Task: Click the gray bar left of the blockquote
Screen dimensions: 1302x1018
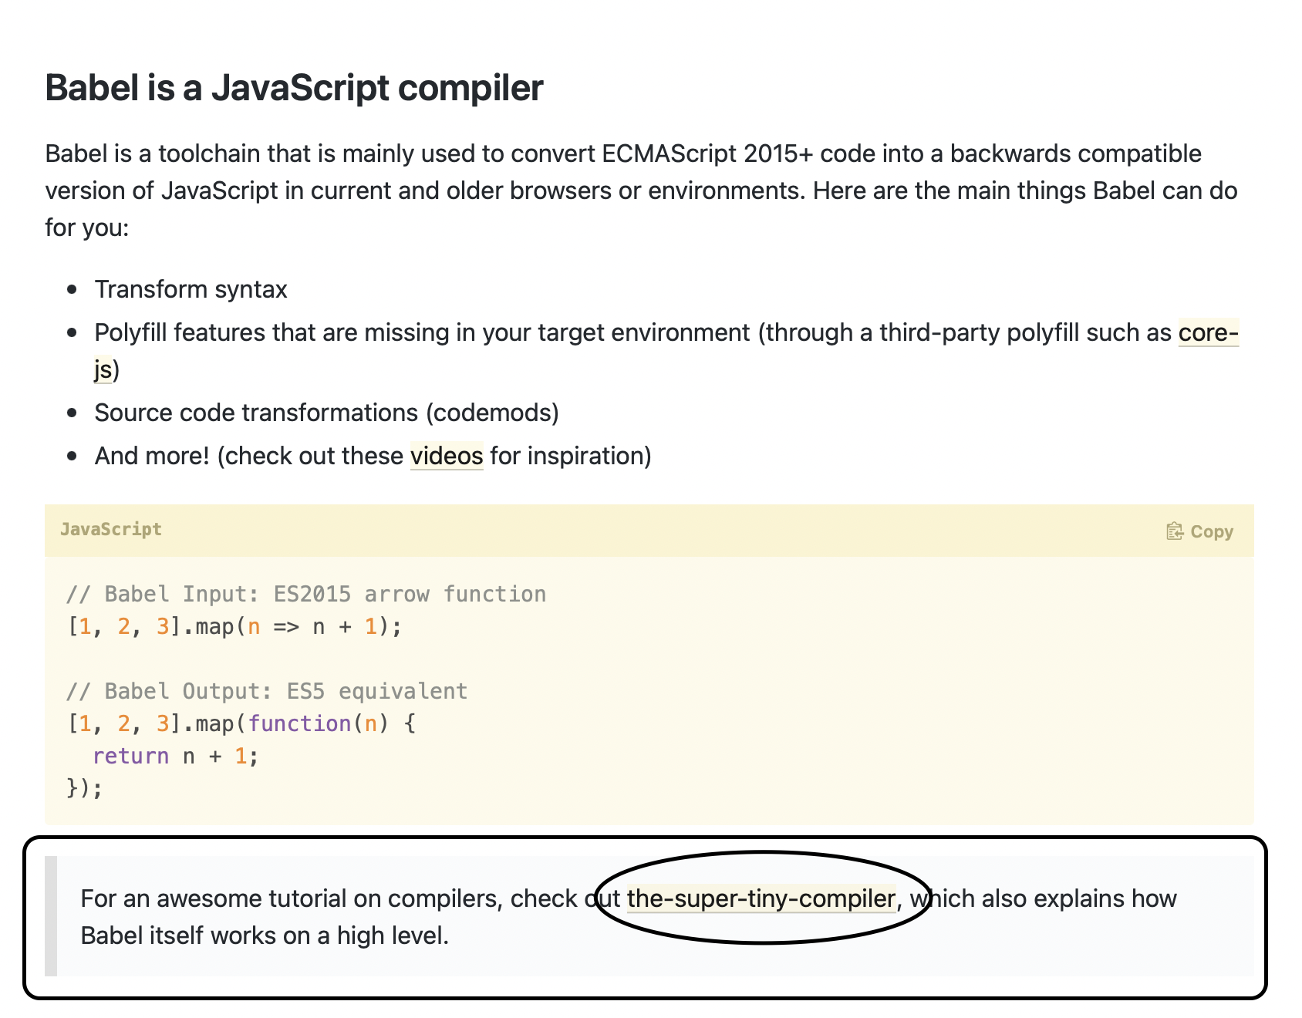Action: pos(51,915)
